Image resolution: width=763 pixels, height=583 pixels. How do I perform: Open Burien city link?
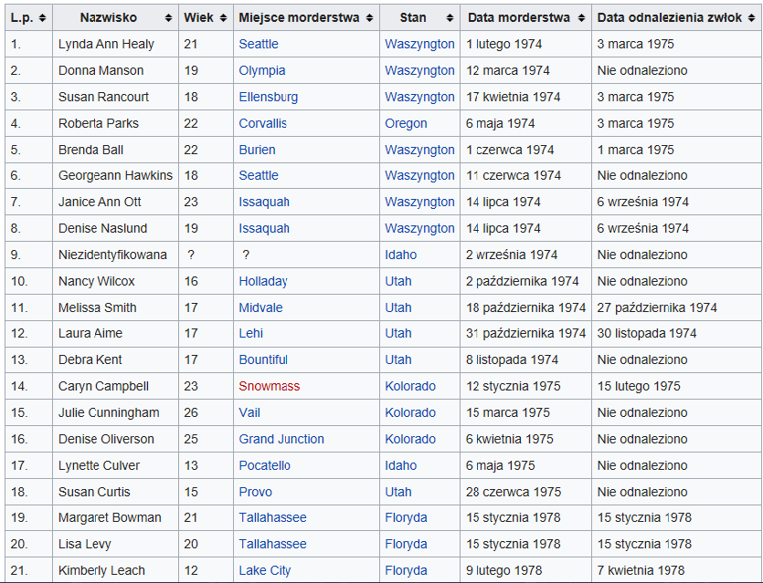pos(257,150)
